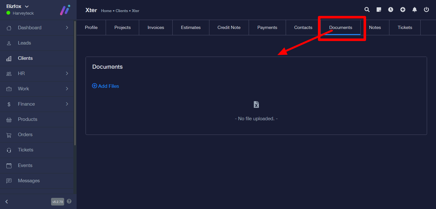436x209 pixels.
Task: Expand the Finance menu section
Action: click(67, 104)
